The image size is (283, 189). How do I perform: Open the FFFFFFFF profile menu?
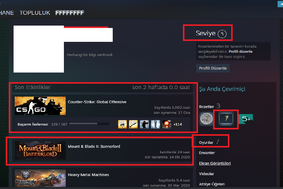pyautogui.click(x=70, y=13)
